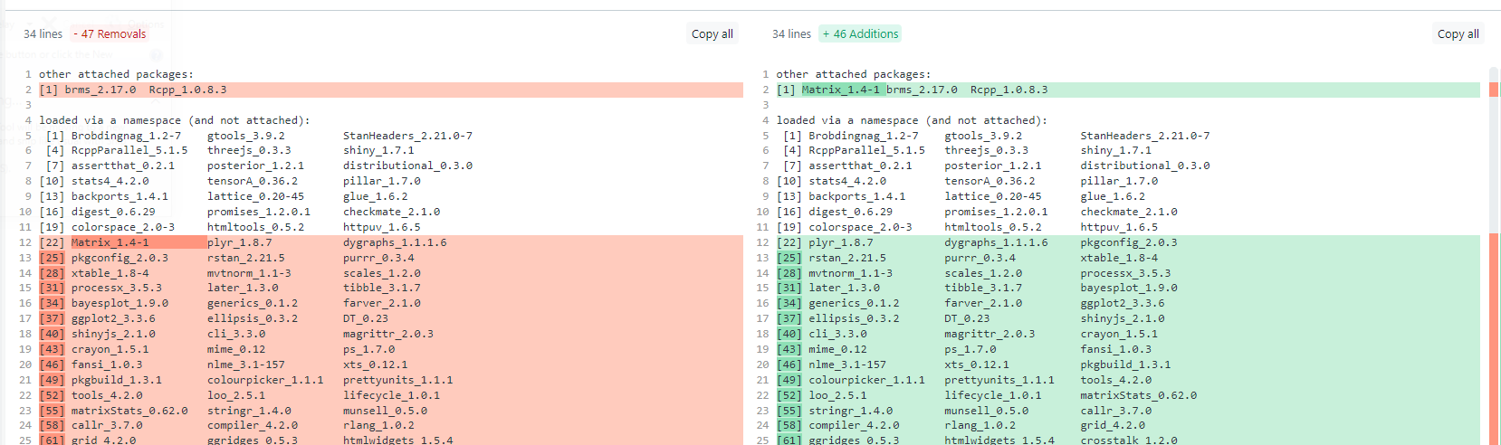This screenshot has width=1501, height=445.
Task: Click crosstalk_1.2.0 in the additions pane
Action: click(x=1128, y=440)
